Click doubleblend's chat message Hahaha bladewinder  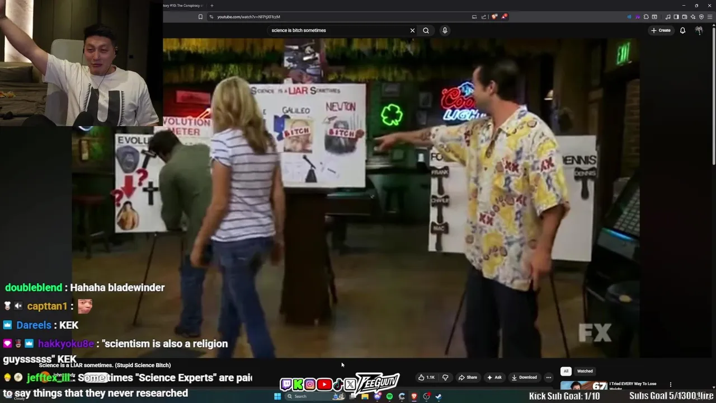117,287
